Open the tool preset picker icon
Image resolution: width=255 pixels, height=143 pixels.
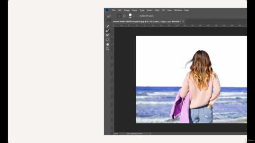pos(109,16)
